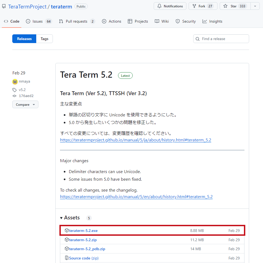263x263 pixels.
Task: Open the English changelog link
Action: click(136, 197)
